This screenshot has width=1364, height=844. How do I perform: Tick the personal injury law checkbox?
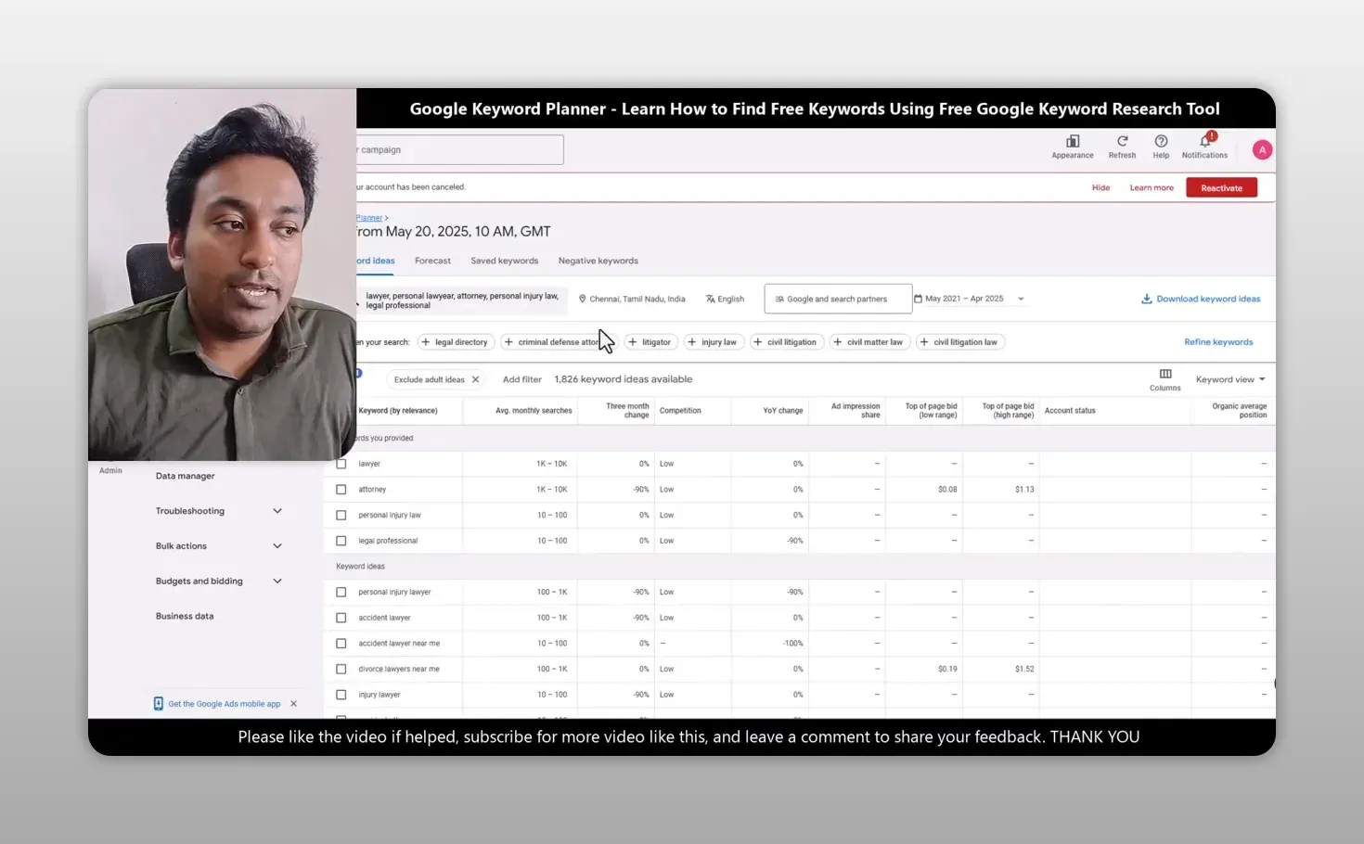click(x=341, y=515)
